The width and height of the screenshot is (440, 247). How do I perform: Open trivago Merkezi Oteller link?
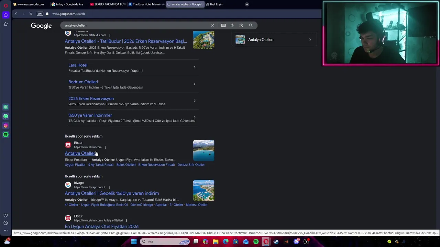point(197,205)
